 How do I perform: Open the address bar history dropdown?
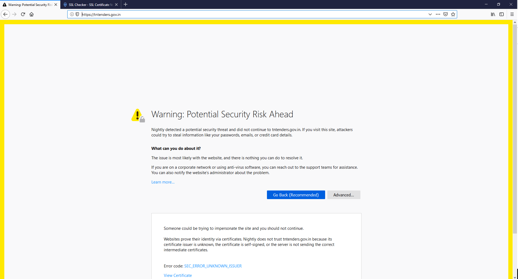coord(430,14)
